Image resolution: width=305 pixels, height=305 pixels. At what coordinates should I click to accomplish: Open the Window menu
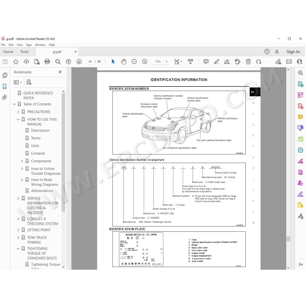40,45
